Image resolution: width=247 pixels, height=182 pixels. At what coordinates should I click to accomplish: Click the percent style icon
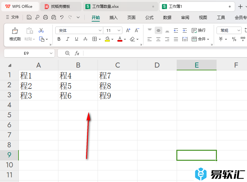234,39
